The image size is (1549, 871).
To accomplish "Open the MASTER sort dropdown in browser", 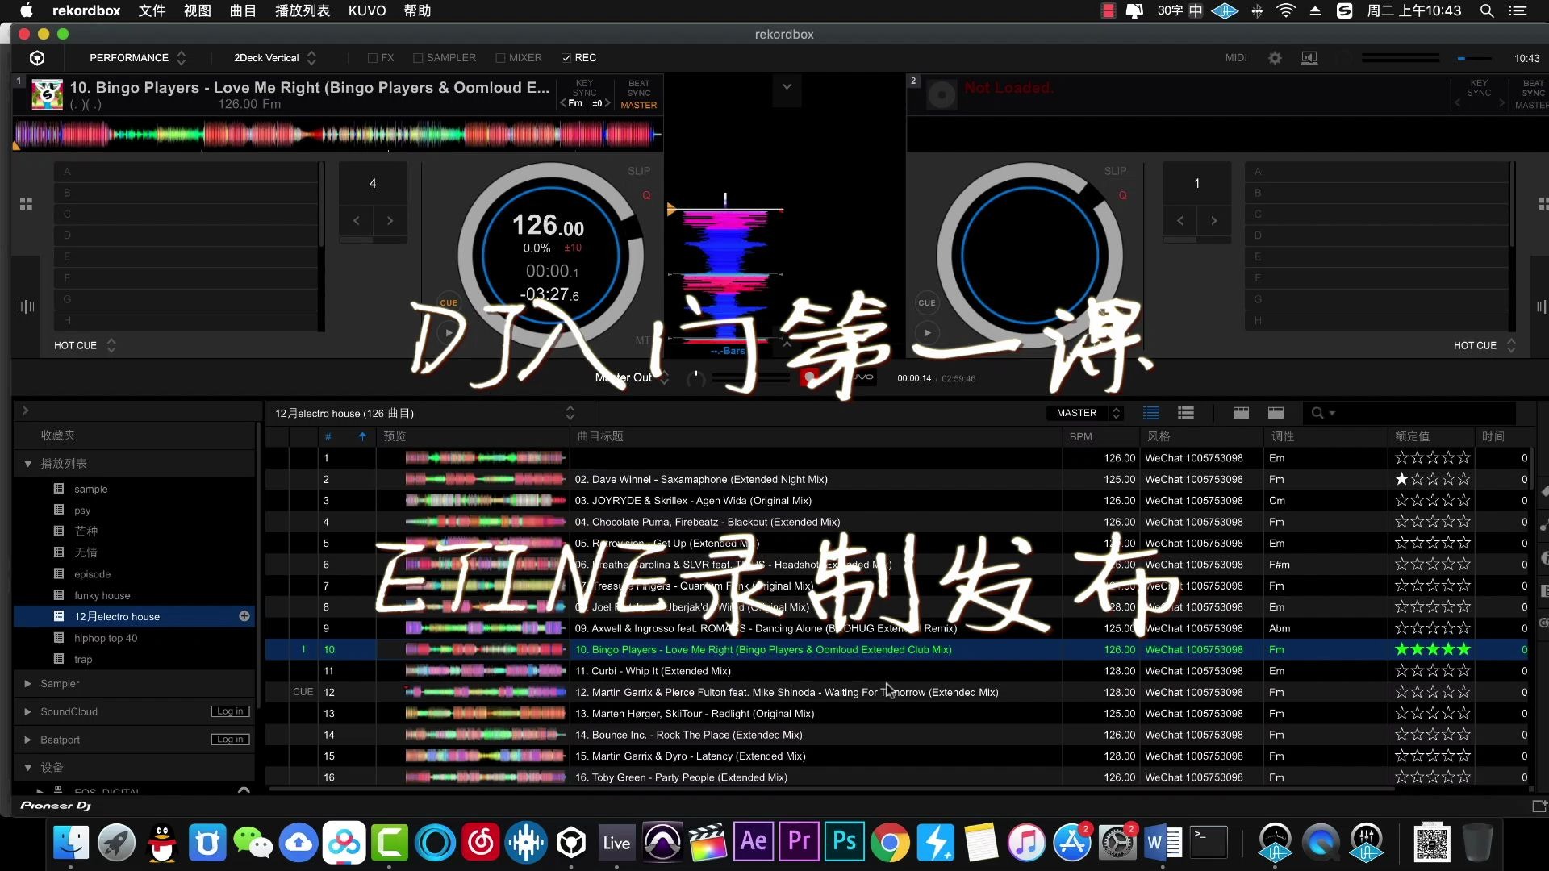I will coord(1085,413).
